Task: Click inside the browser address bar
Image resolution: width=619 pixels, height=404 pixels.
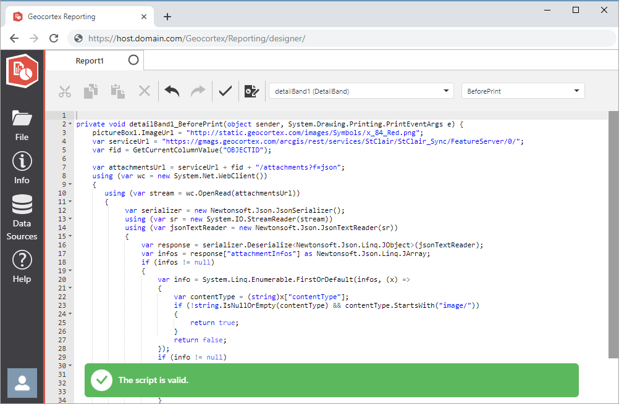Action: (x=247, y=38)
